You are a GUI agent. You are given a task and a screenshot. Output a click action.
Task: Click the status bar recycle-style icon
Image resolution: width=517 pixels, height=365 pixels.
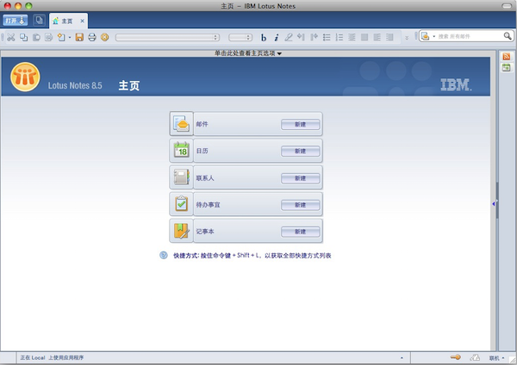(475, 357)
